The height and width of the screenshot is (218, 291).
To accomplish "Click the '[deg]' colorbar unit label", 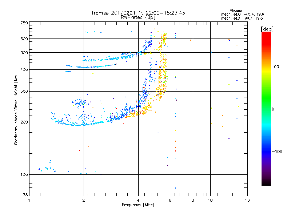I will pyautogui.click(x=267, y=29).
